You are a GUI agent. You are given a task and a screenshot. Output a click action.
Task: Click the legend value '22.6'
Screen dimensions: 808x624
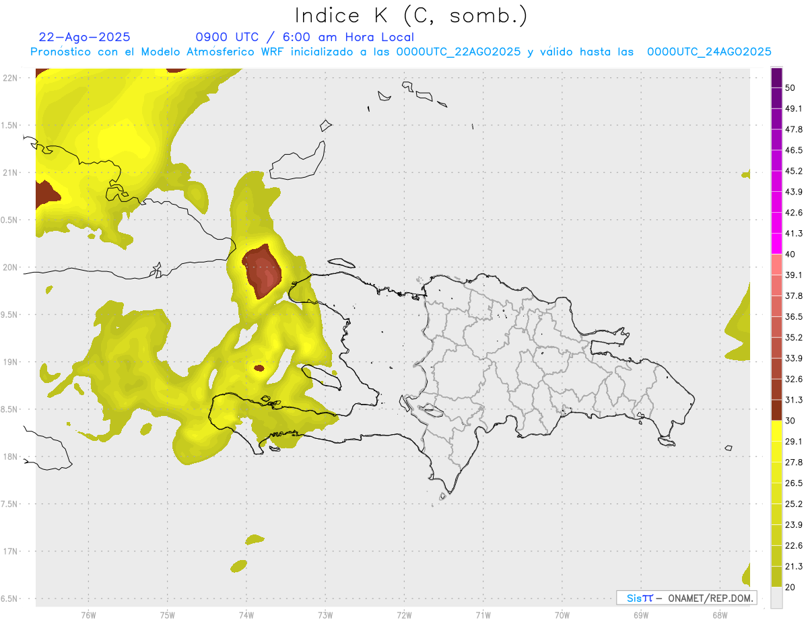tap(794, 546)
